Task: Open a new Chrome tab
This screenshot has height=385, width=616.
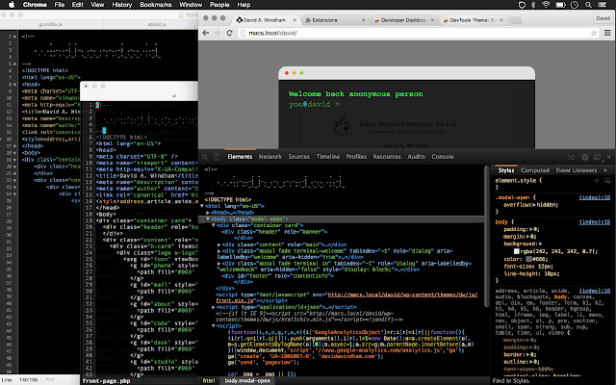Action: point(516,20)
